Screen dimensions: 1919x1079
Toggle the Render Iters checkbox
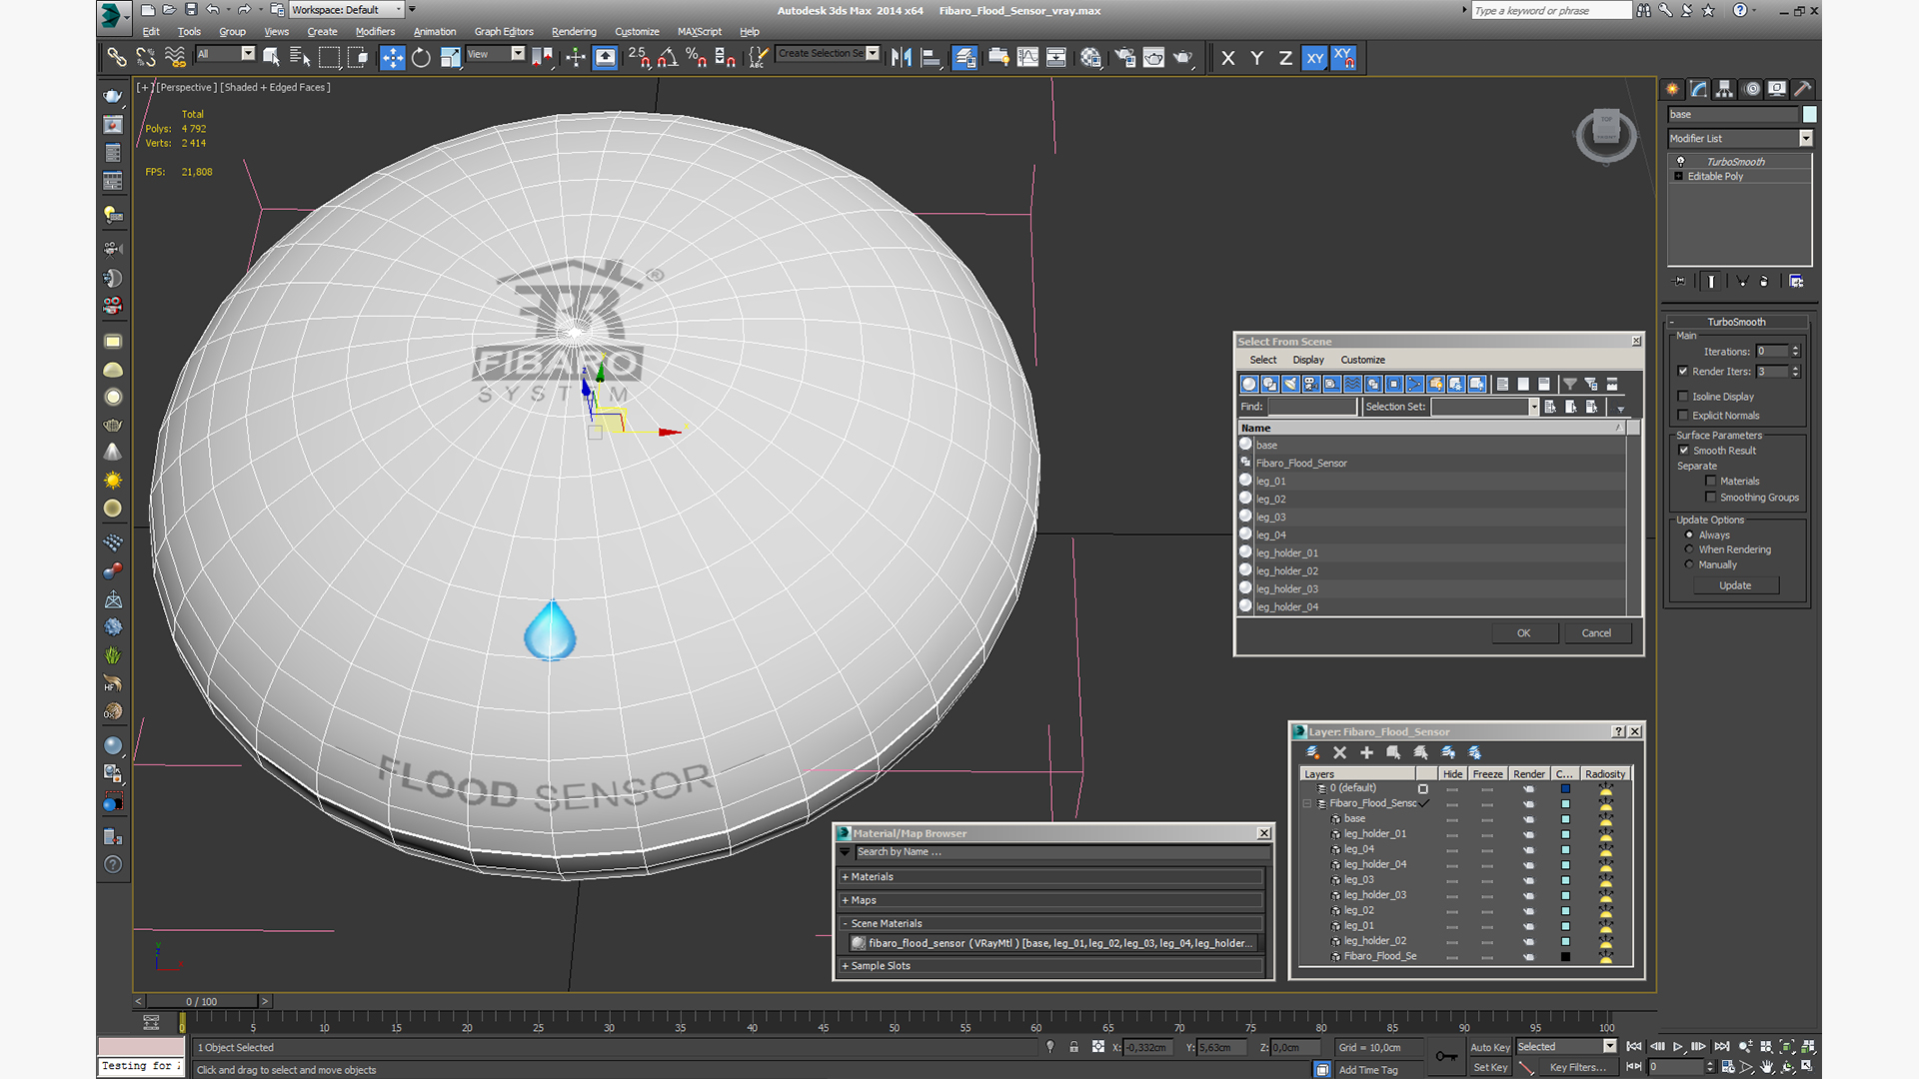pyautogui.click(x=1683, y=371)
